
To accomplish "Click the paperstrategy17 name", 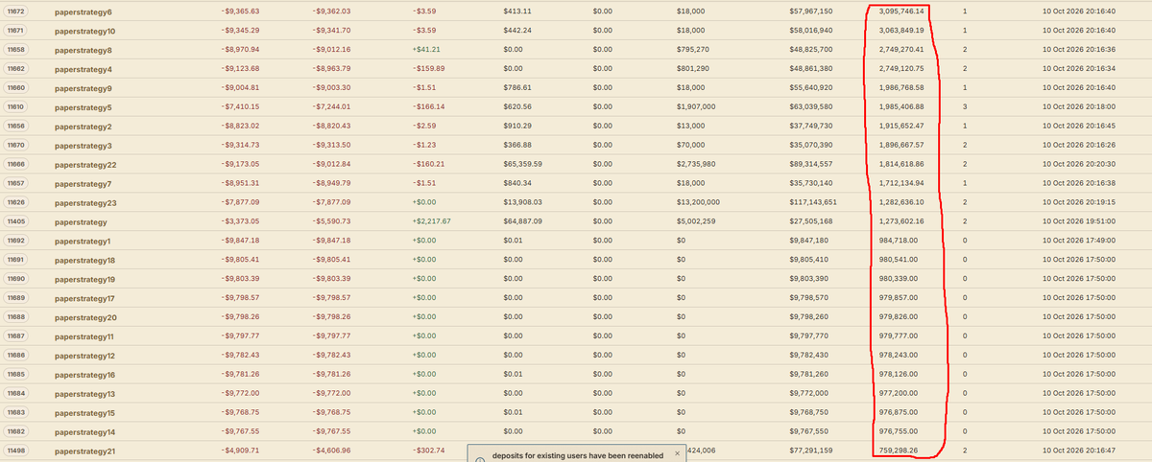I will coord(85,298).
